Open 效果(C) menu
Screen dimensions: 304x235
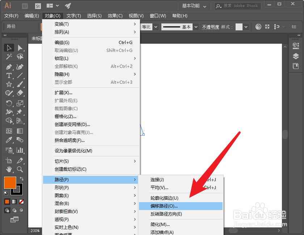click(x=115, y=16)
